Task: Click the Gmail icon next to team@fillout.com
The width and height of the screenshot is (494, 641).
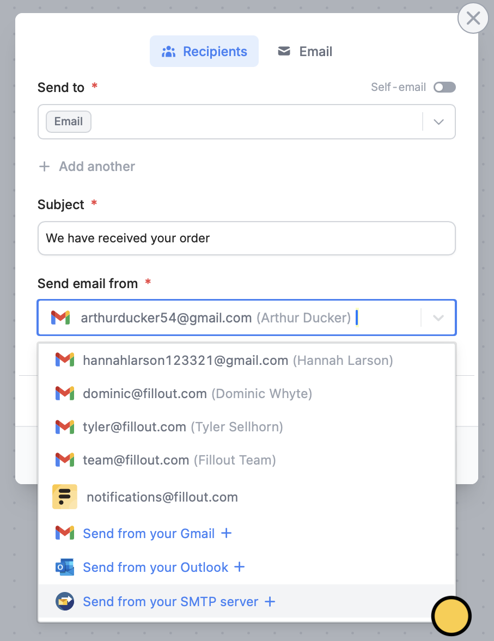Action: (x=65, y=460)
